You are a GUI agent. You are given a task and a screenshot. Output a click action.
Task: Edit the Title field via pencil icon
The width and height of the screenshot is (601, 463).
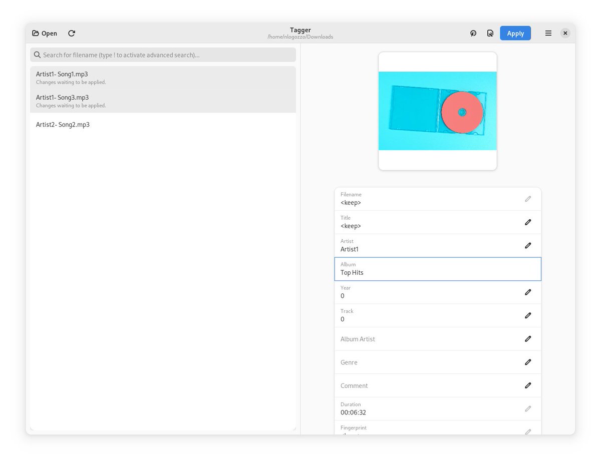click(528, 222)
